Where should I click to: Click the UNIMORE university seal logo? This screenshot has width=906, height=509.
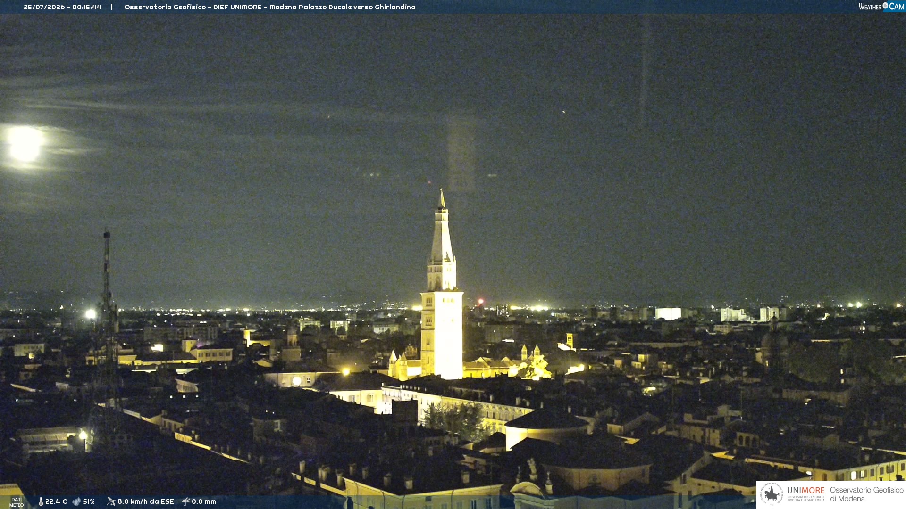(772, 494)
